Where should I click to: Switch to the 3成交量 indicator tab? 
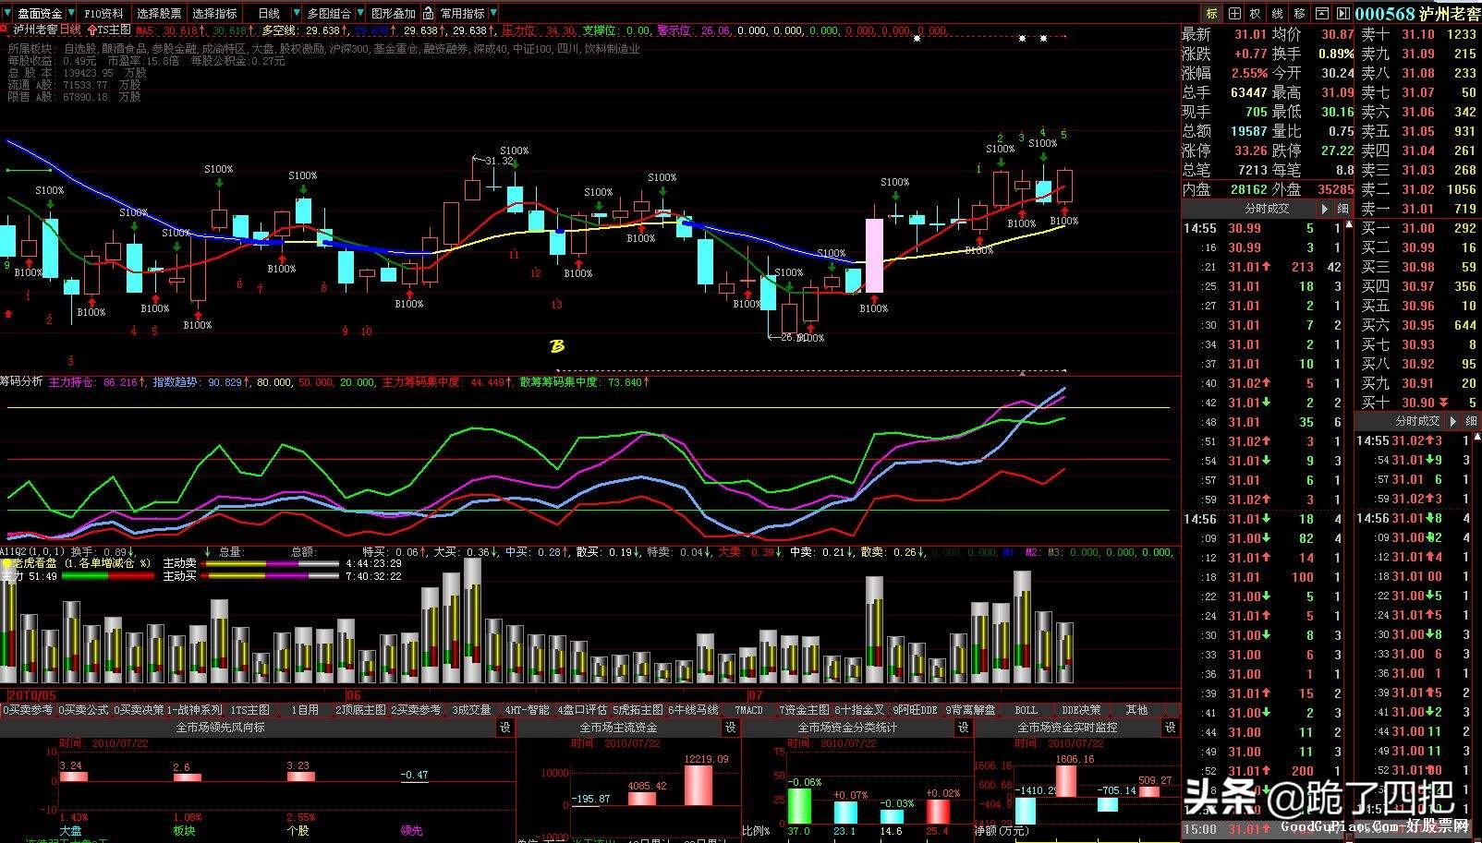(471, 710)
